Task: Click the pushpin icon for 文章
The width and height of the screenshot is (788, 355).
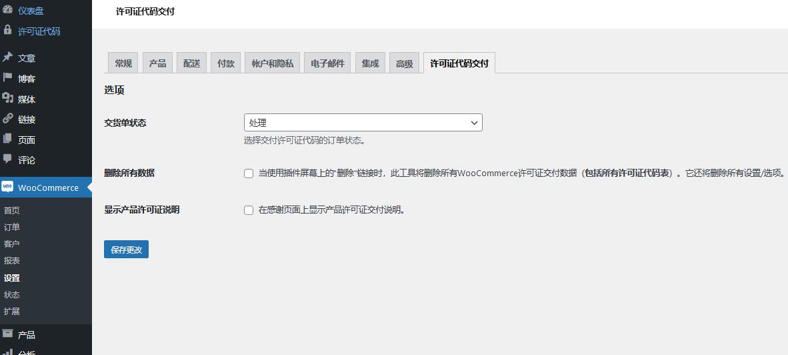Action: tap(7, 57)
